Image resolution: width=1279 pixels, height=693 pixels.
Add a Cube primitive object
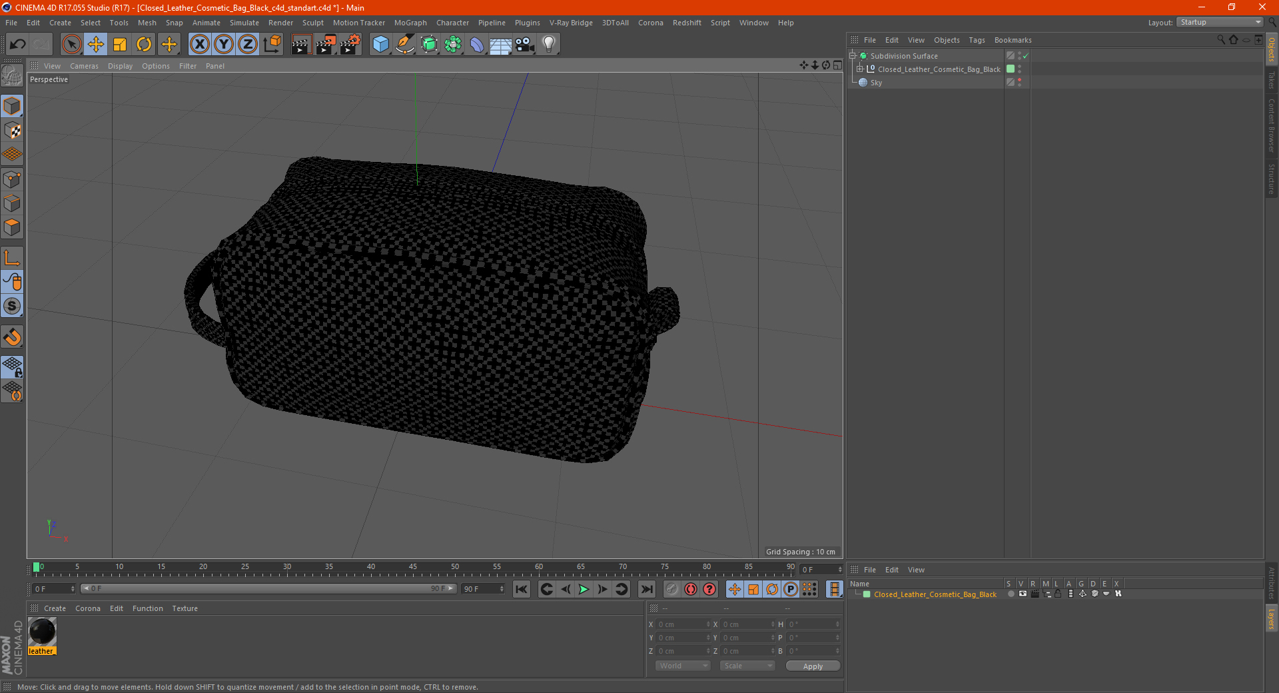tap(381, 45)
